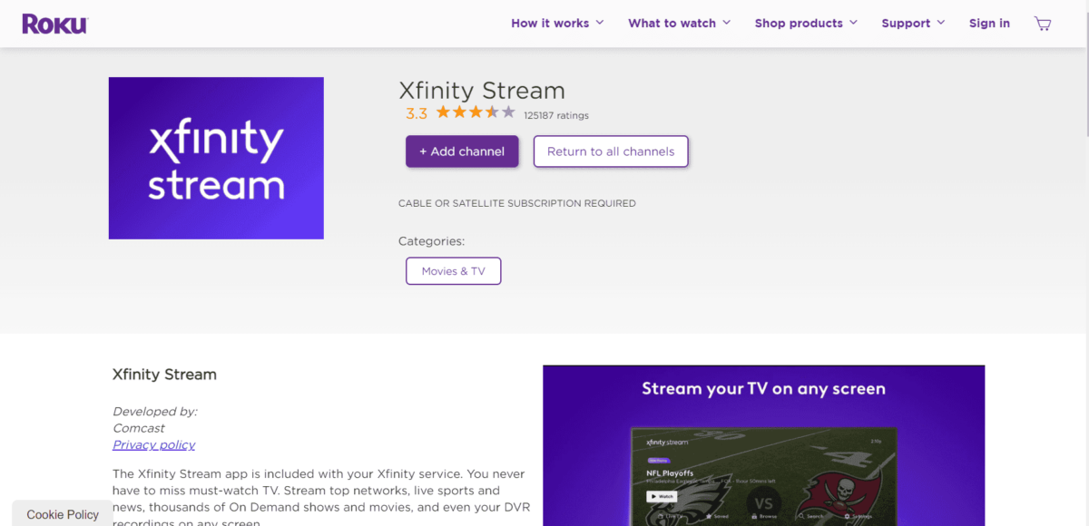Screen dimensions: 1089x526
Task: Click the Xfinity Stream channel logo
Action: coord(216,158)
